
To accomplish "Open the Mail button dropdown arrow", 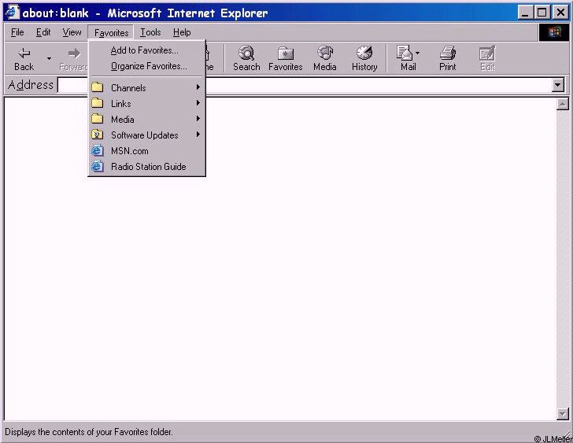I will (417, 54).
